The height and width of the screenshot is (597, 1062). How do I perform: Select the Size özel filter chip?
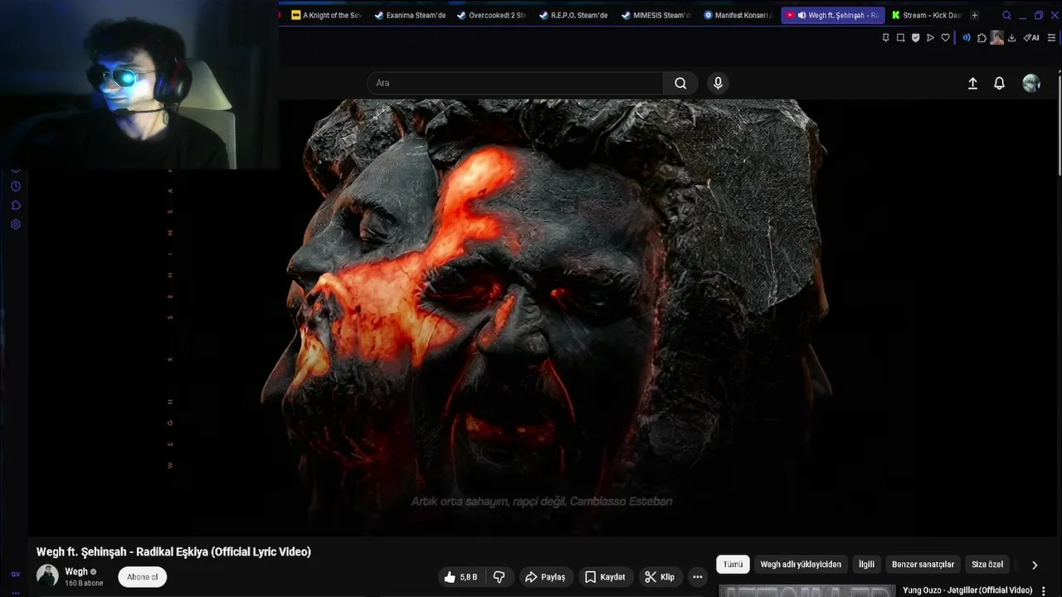[987, 565]
